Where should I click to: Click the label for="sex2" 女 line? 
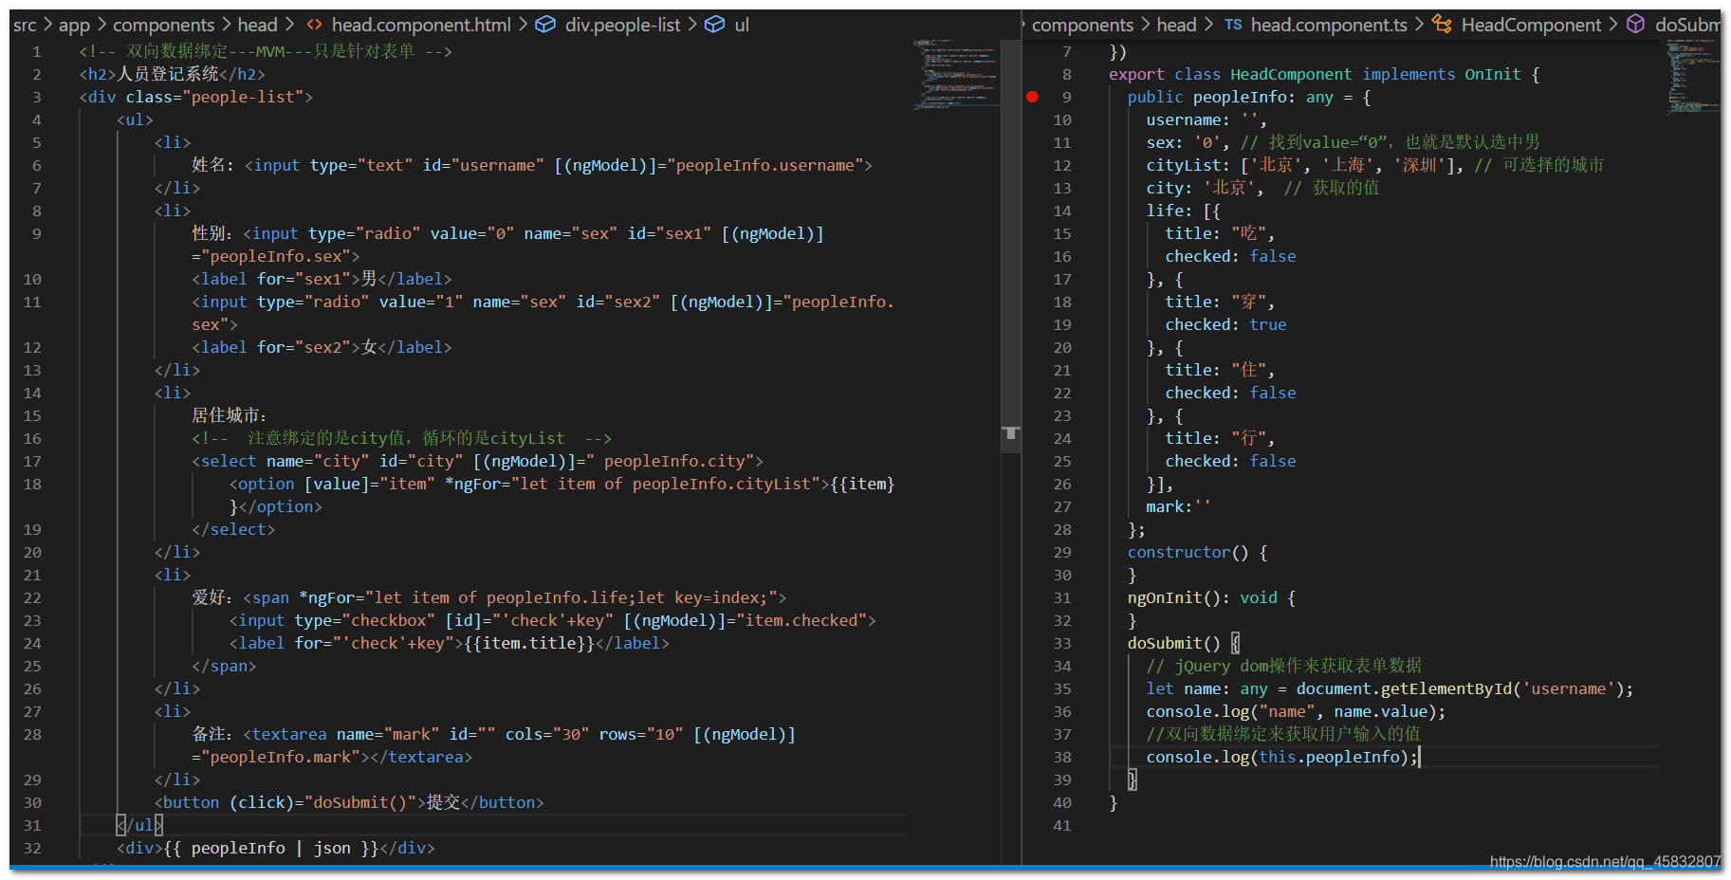(322, 347)
